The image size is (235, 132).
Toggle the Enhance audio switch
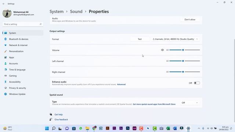(x=197, y=83)
